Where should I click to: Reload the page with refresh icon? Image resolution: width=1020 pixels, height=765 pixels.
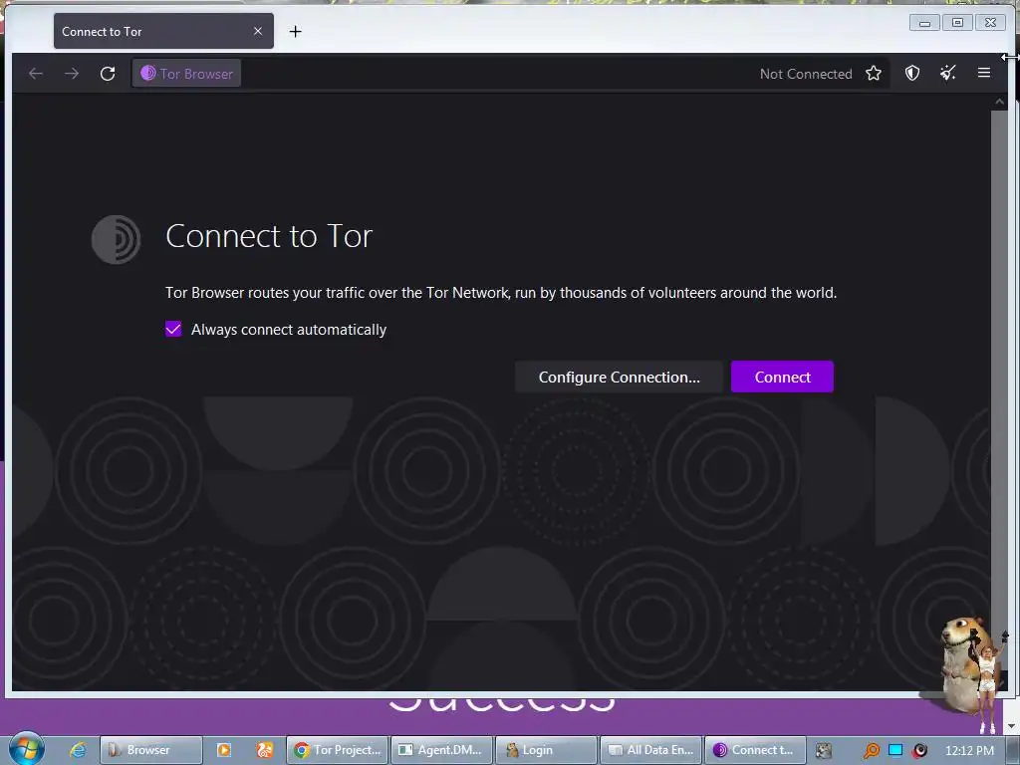[x=108, y=74]
